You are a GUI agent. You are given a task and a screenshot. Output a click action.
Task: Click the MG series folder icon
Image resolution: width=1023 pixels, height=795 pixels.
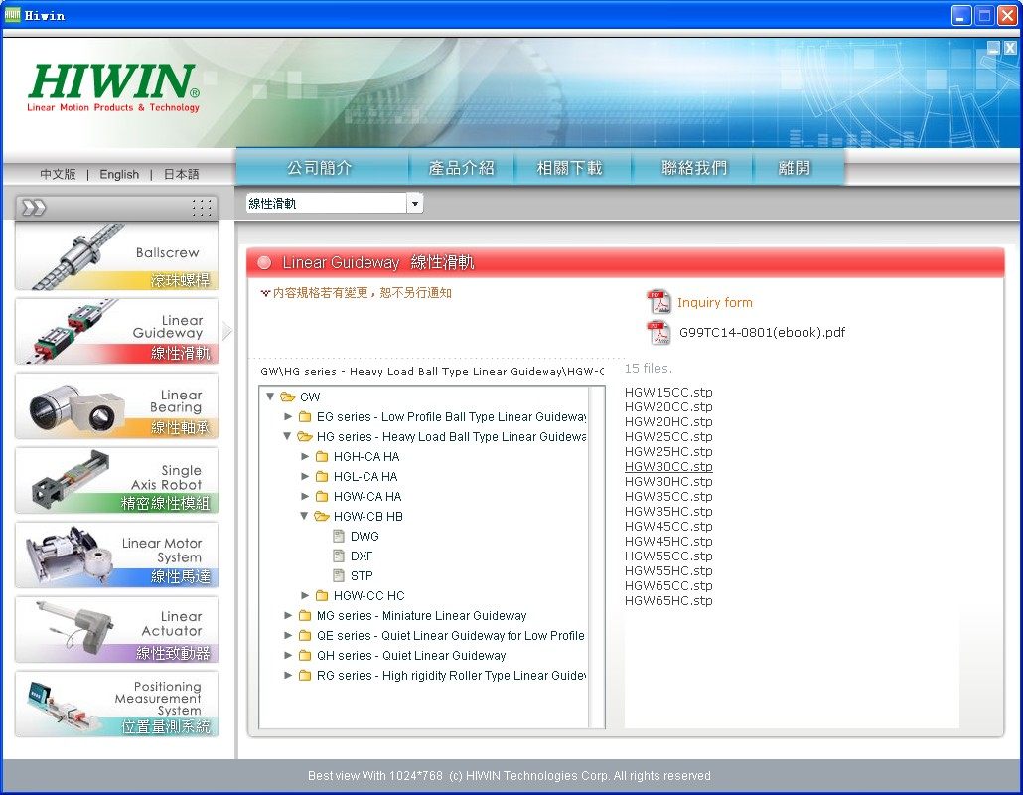(x=305, y=615)
